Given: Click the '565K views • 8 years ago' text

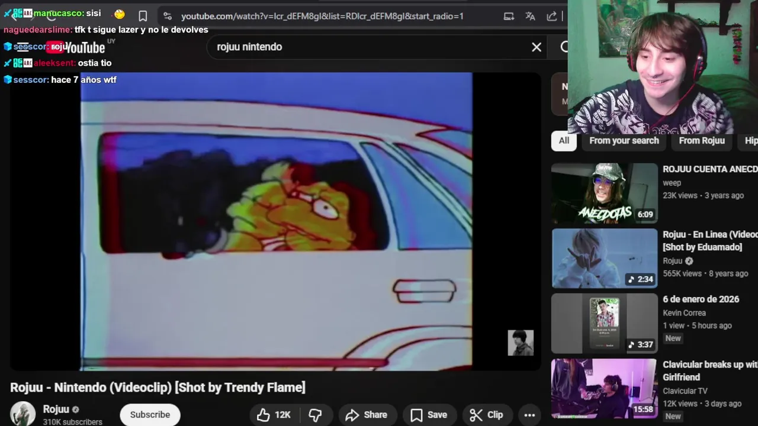Looking at the screenshot, I should click(x=705, y=274).
